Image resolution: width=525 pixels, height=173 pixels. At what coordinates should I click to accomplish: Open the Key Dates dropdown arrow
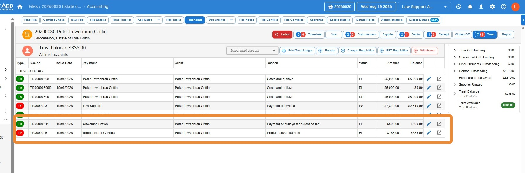[159, 20]
